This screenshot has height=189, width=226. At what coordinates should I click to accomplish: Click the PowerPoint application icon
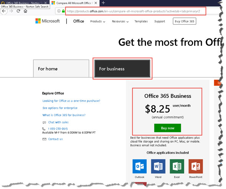[x=196, y=166]
